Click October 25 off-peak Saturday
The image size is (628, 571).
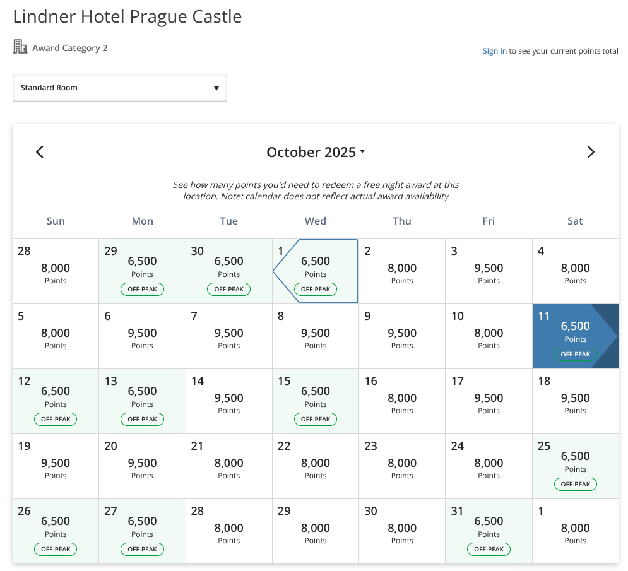(575, 466)
